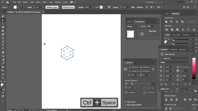Click Recolor Artwork wheel in control bar
198x111 pixels.
tap(109, 7)
